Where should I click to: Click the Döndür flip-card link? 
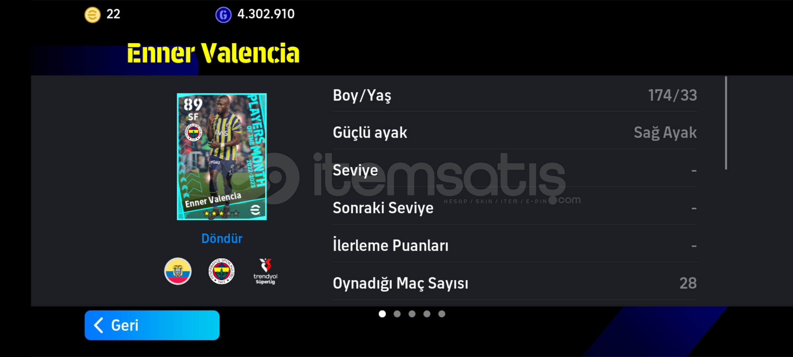pos(222,238)
